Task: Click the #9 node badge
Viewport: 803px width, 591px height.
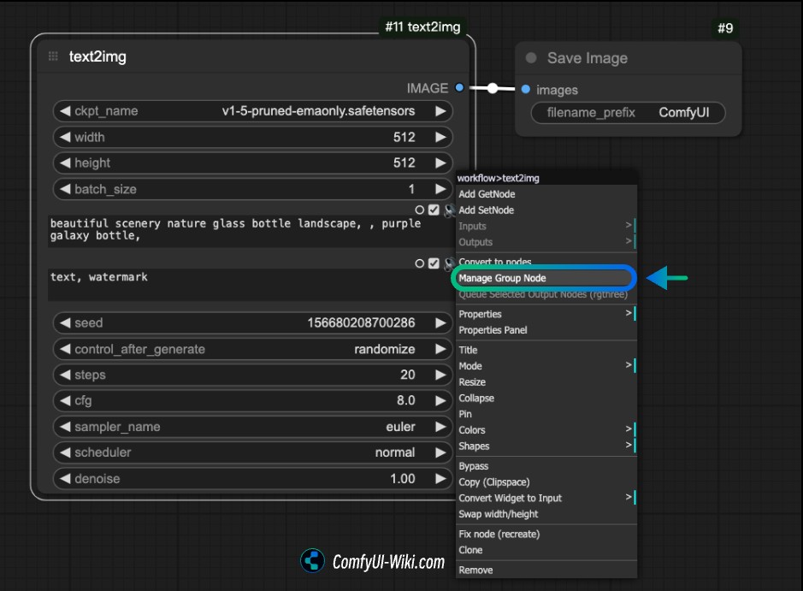Action: tap(725, 28)
